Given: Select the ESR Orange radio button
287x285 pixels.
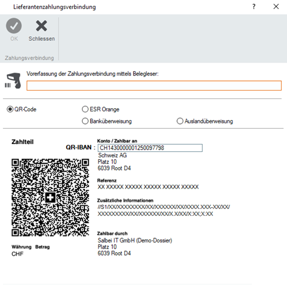Looking at the screenshot, I should click(85, 109).
